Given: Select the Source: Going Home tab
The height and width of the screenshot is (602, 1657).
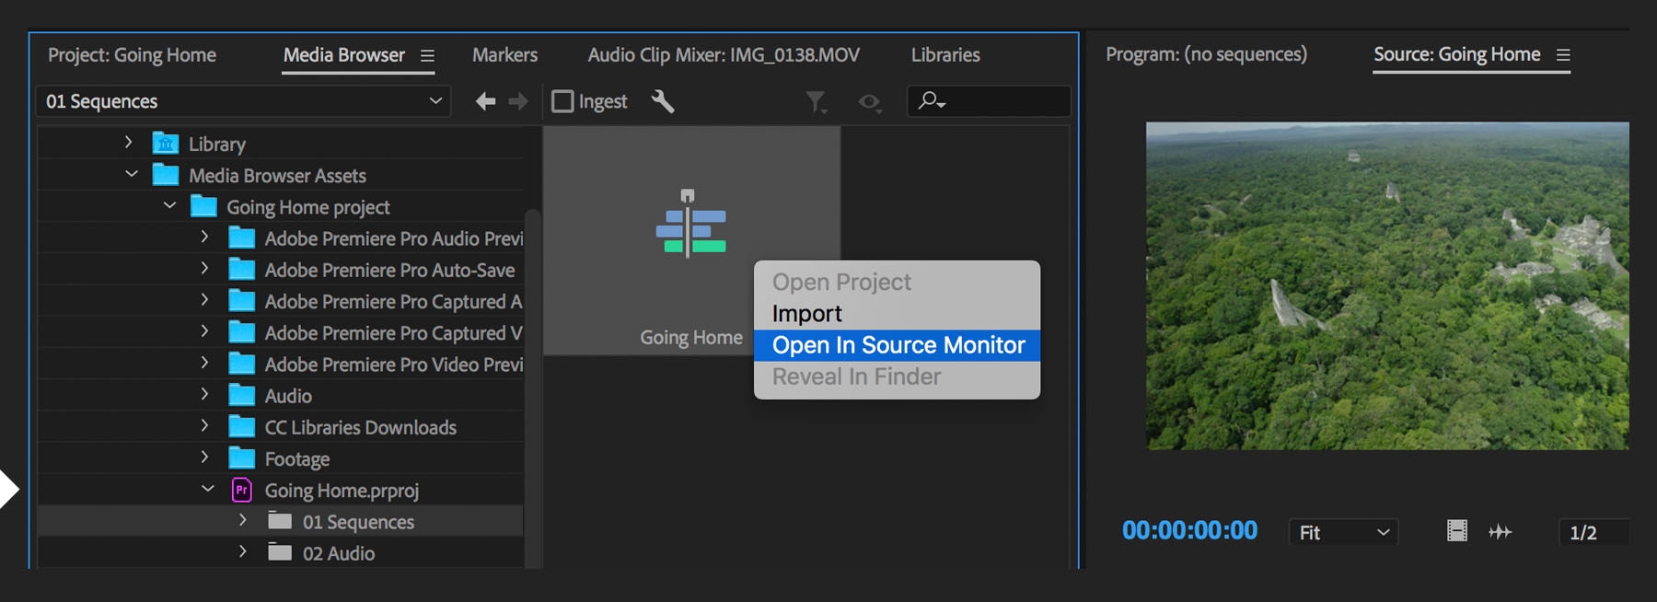Looking at the screenshot, I should click(1456, 54).
